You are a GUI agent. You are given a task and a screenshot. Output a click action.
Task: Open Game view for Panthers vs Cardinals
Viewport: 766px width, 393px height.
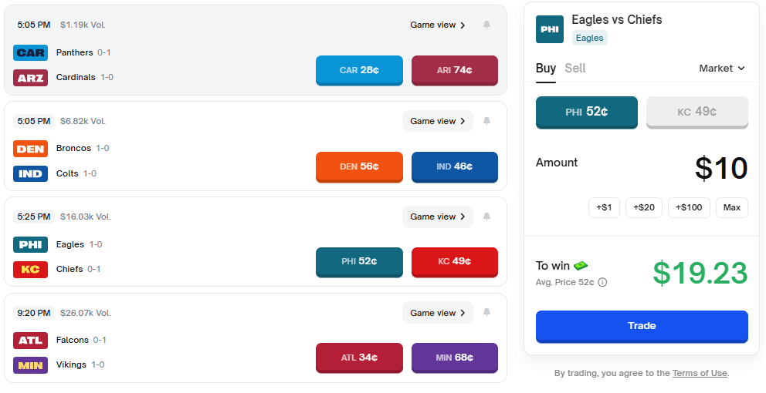(x=438, y=25)
